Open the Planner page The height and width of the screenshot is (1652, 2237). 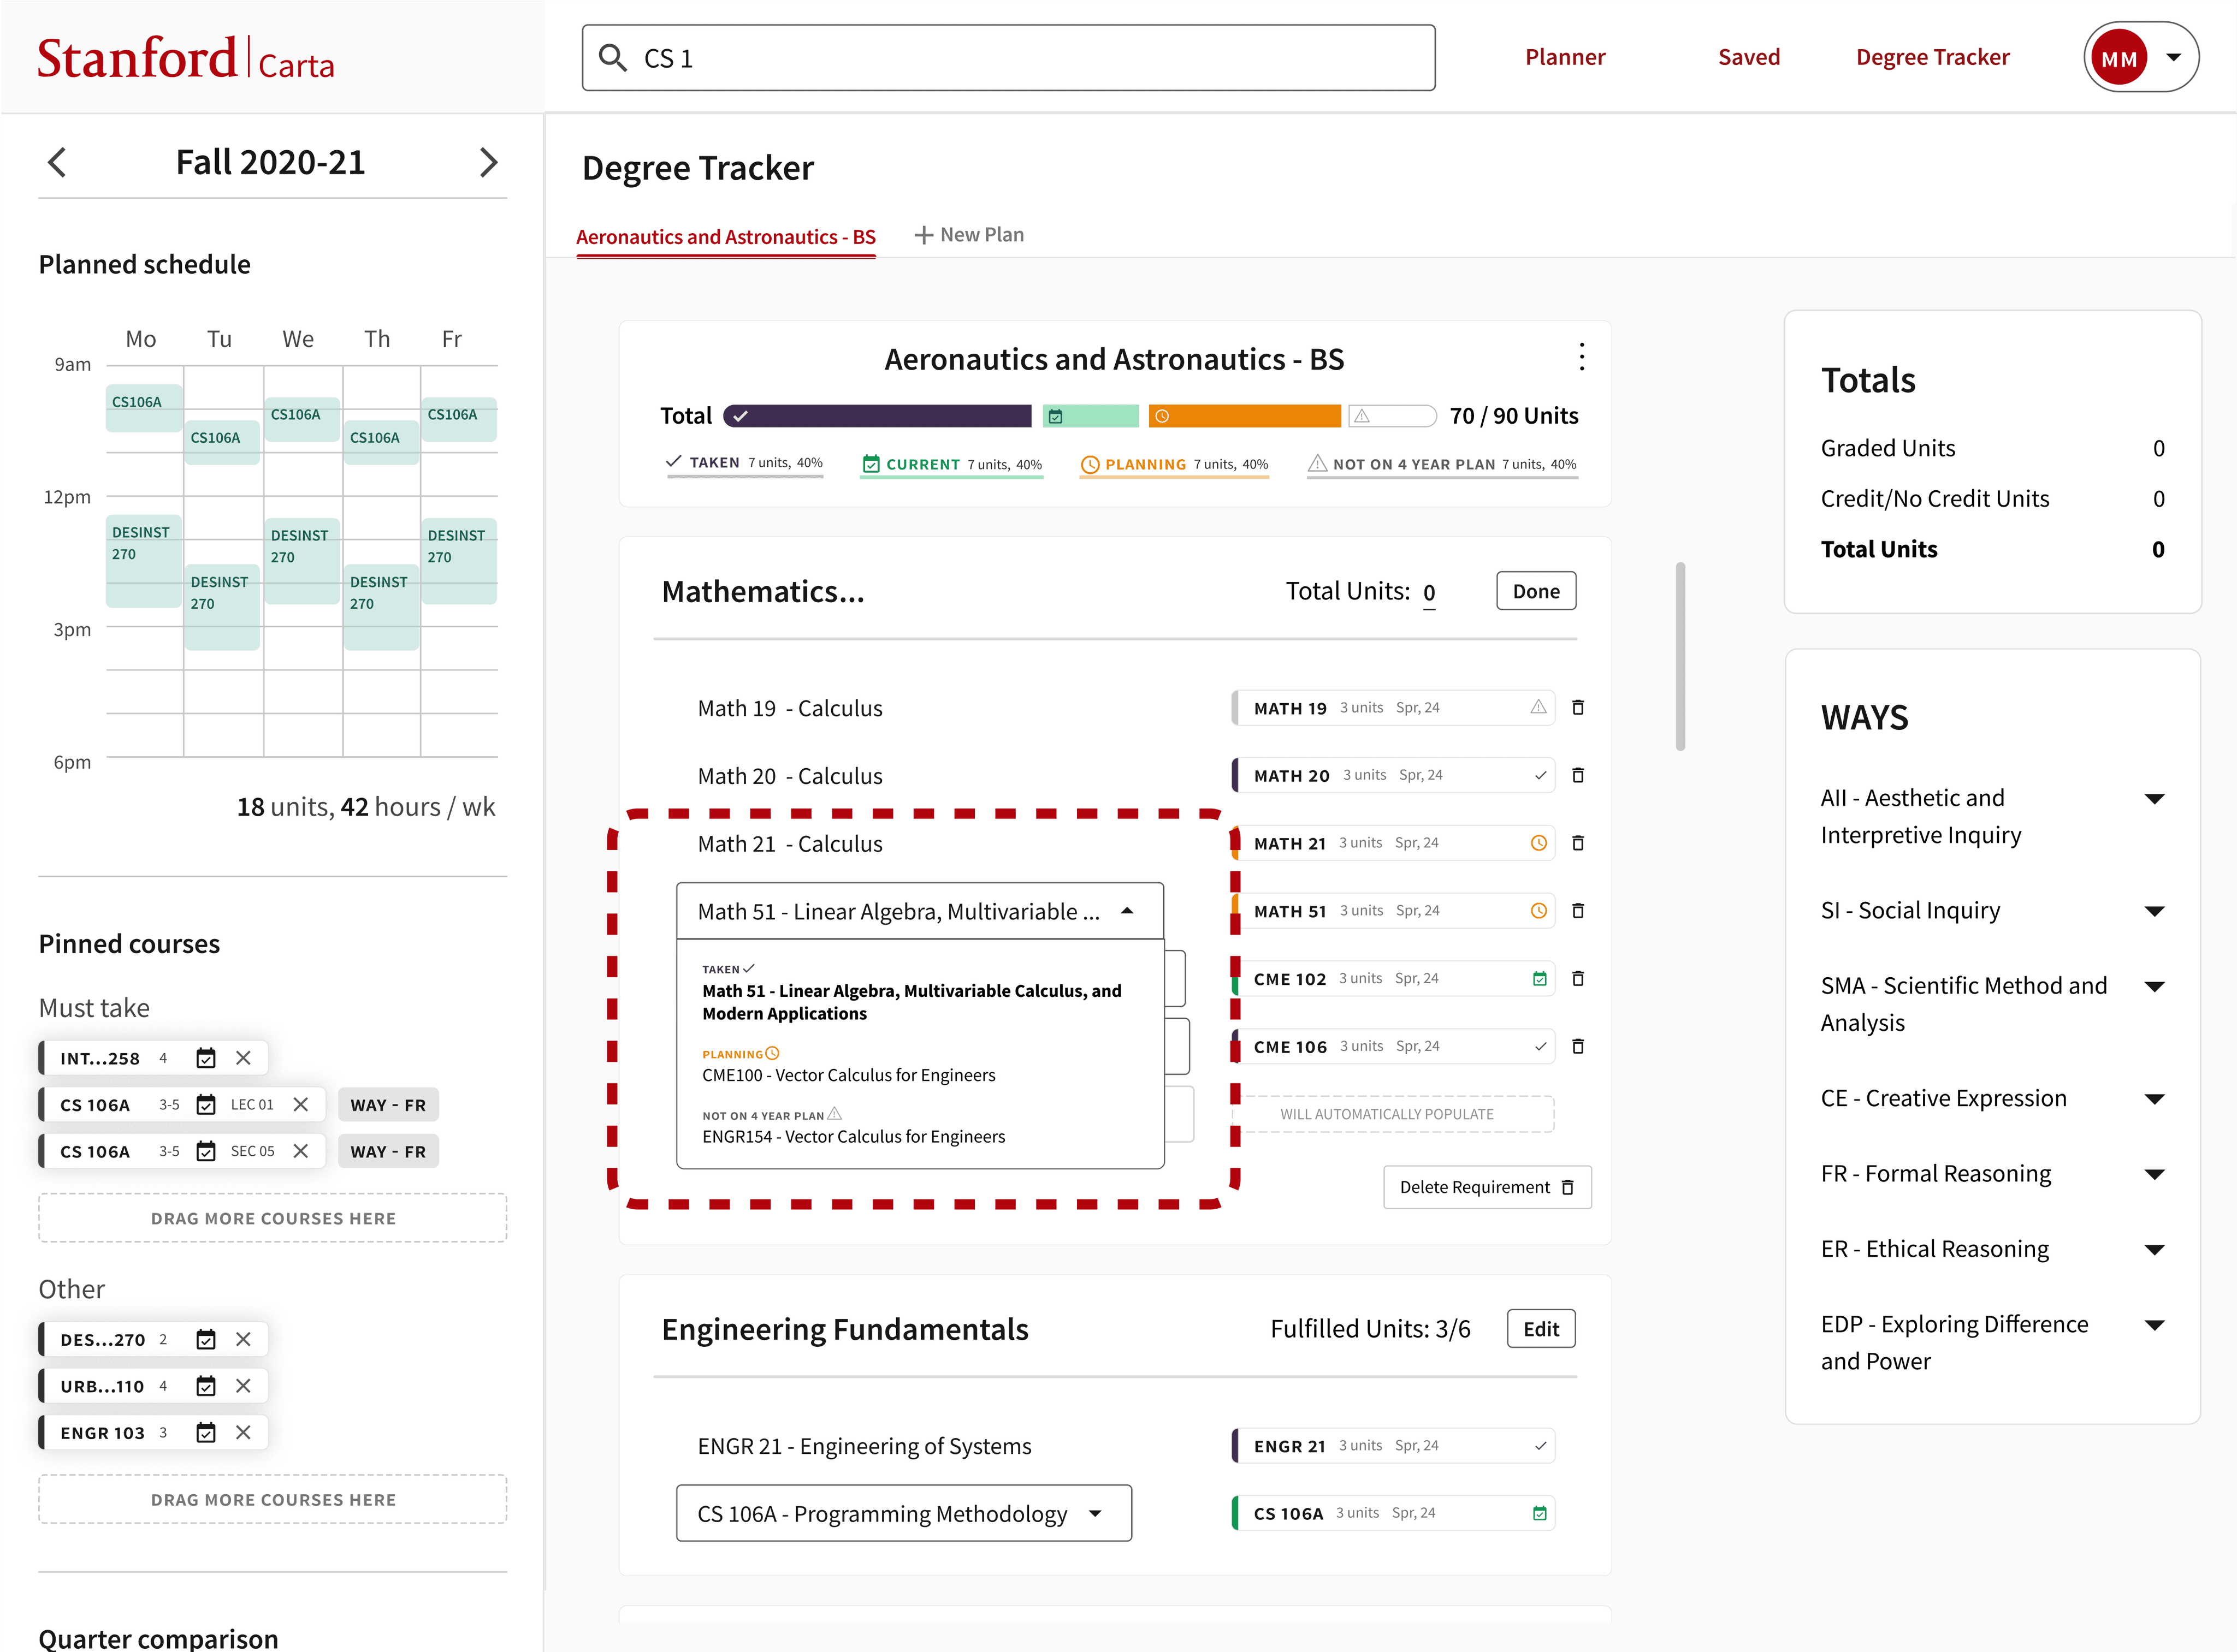click(x=1565, y=57)
